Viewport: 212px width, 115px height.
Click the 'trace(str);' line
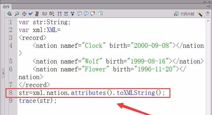[x=38, y=101]
